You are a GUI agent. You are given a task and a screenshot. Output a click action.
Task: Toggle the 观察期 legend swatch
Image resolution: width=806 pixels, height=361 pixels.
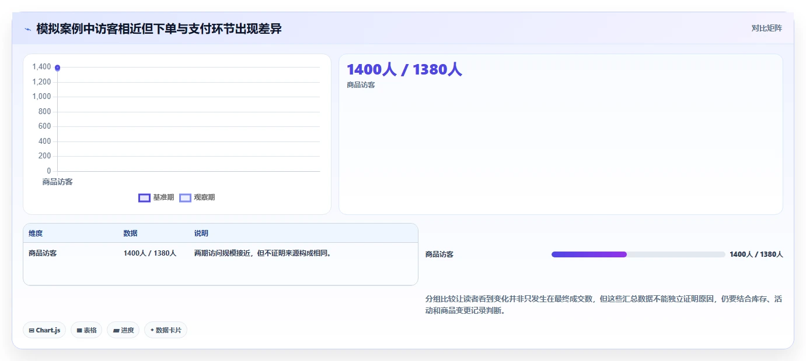pos(185,198)
